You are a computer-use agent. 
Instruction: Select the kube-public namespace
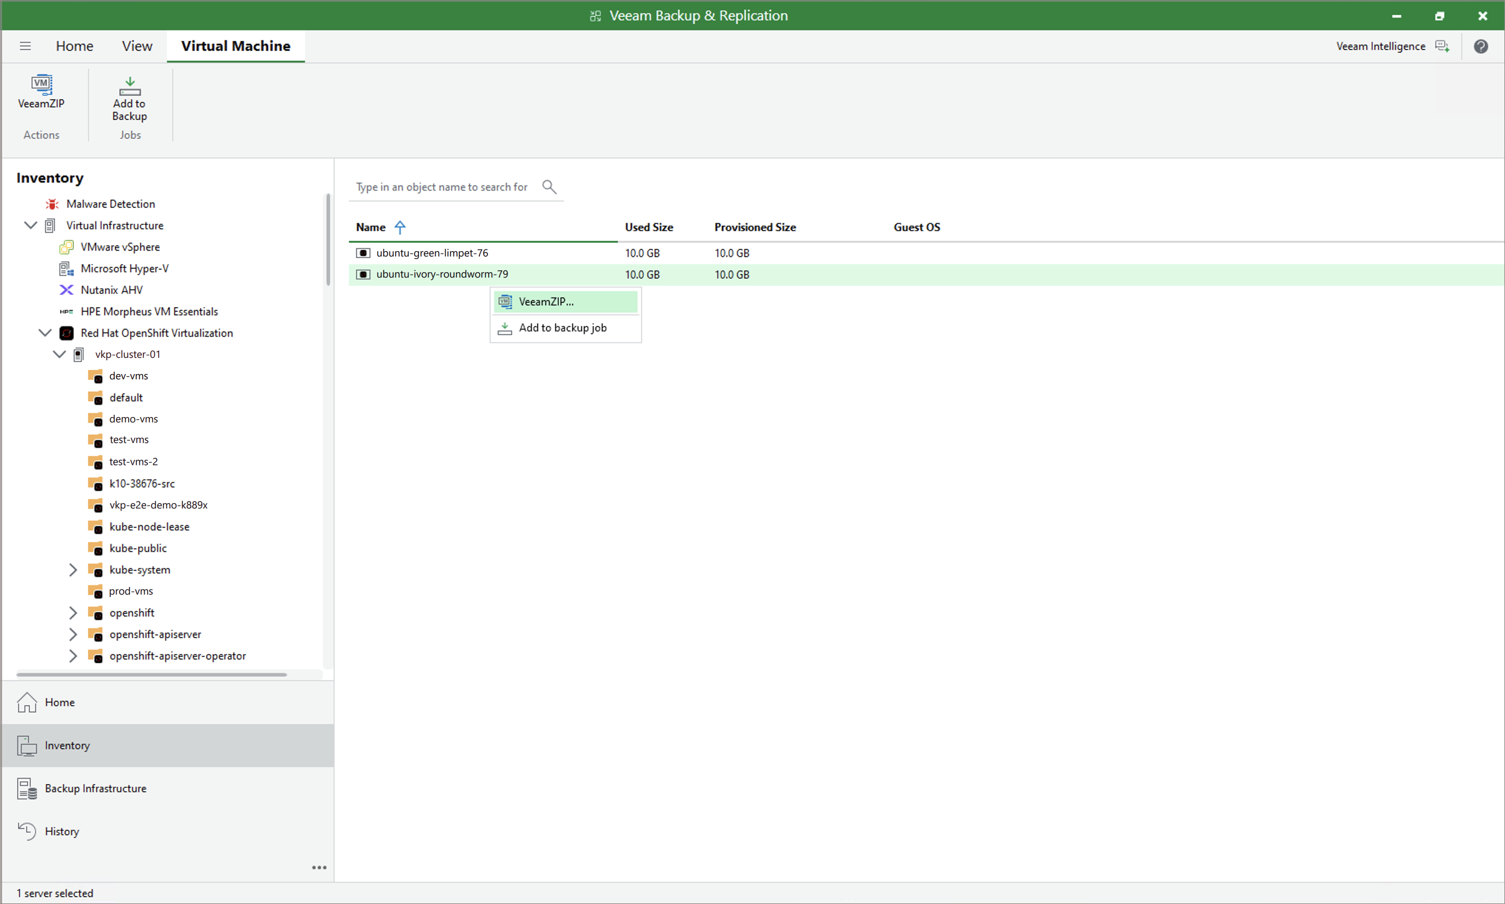[138, 548]
